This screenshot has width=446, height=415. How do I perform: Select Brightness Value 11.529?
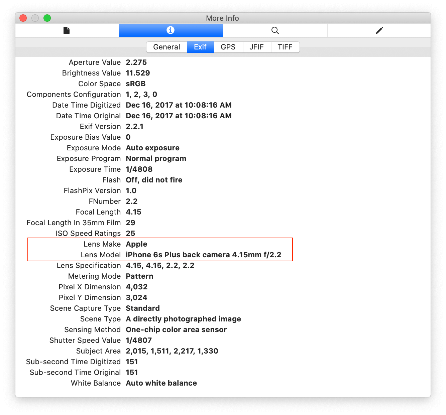point(138,73)
